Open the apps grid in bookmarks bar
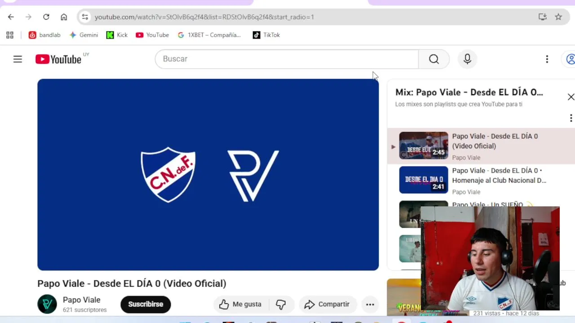Screen dimensions: 575x323 [x=10, y=35]
